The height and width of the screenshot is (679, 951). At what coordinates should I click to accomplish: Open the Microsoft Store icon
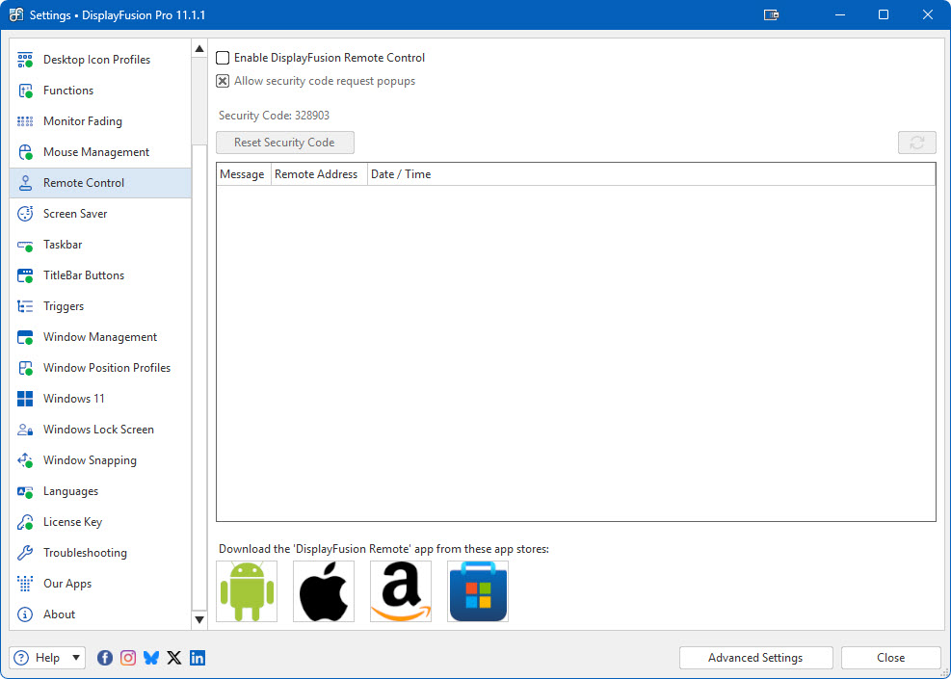click(478, 591)
